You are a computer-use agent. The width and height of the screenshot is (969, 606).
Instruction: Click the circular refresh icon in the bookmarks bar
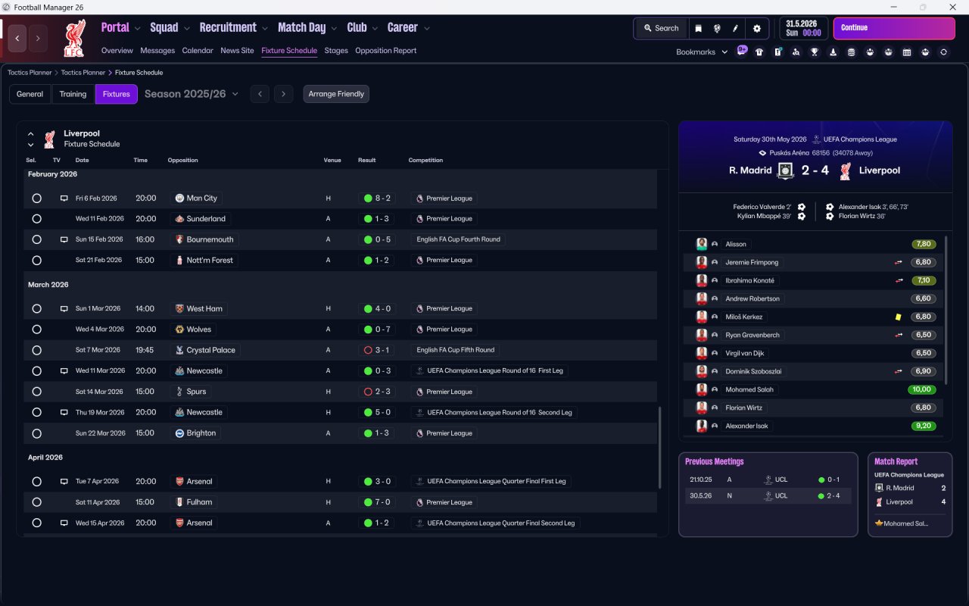pyautogui.click(x=943, y=52)
